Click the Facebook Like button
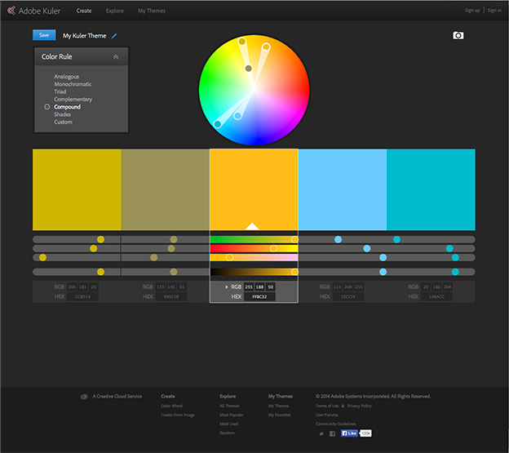Viewport: 509px width, 453px height. click(x=349, y=433)
